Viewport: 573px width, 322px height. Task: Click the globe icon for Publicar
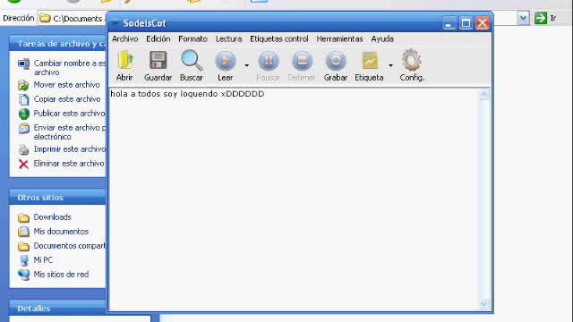point(24,114)
